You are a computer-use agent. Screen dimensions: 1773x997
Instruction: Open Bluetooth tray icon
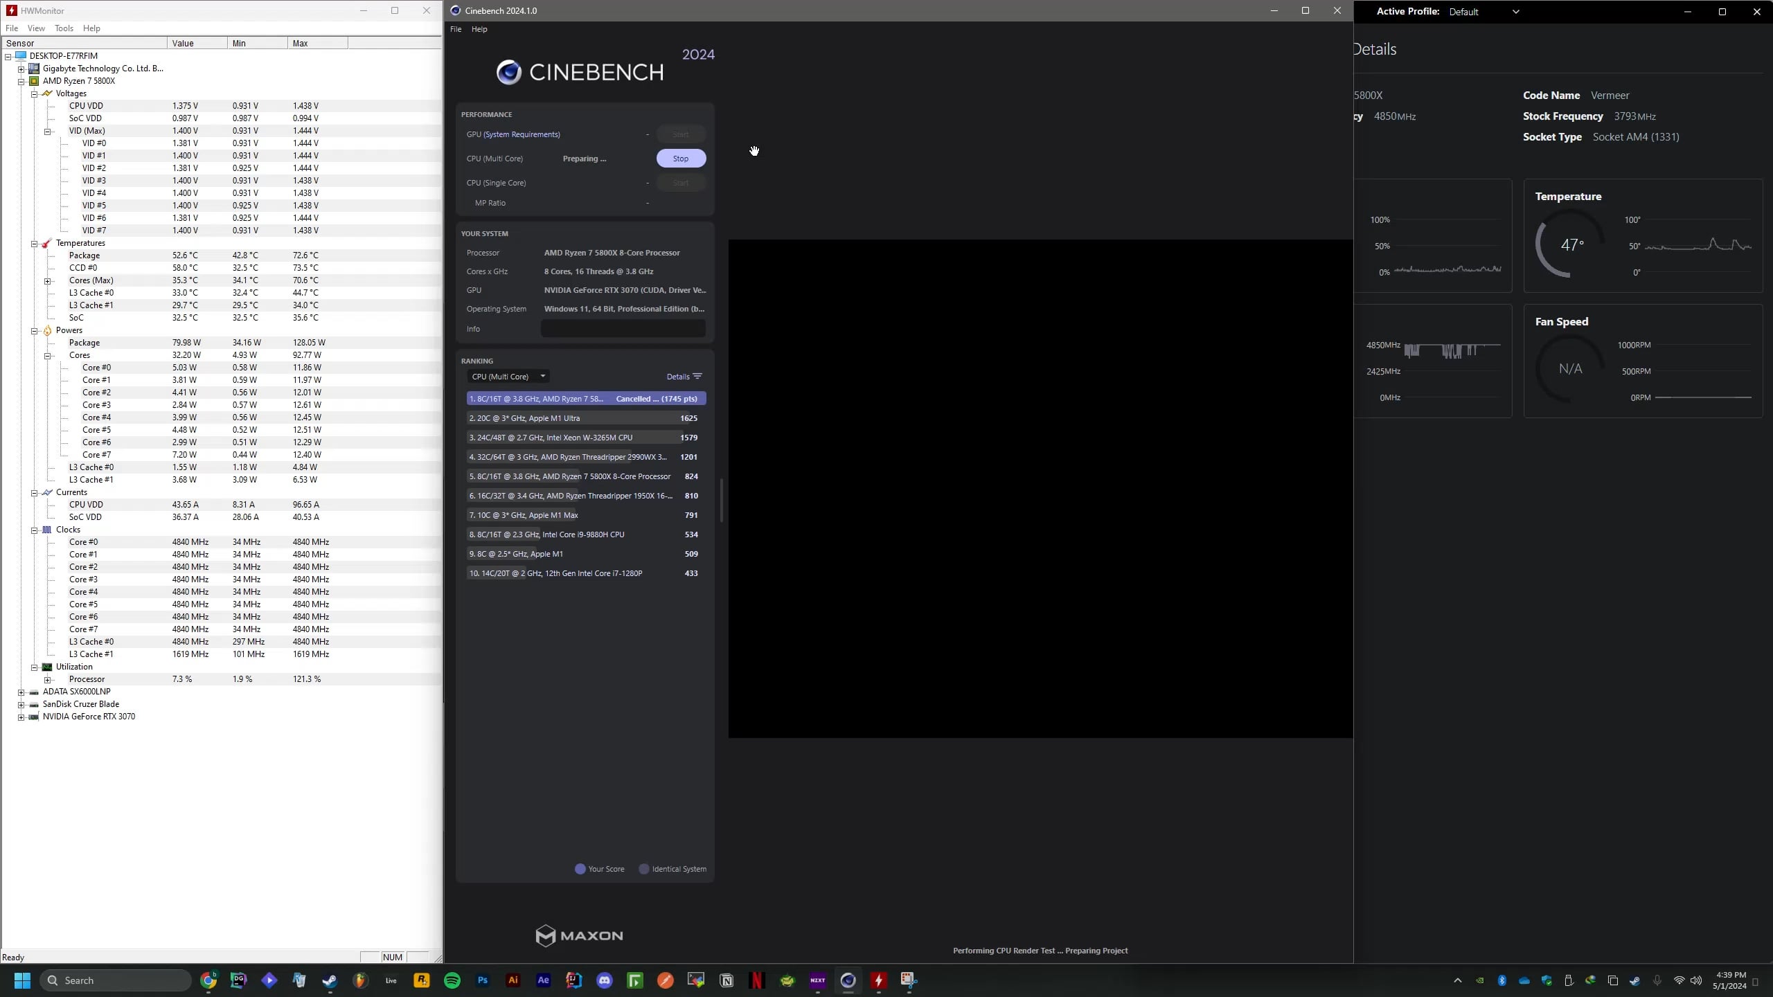point(1502,980)
